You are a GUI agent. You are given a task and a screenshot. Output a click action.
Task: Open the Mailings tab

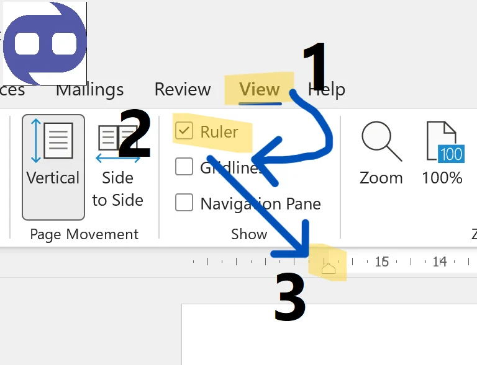(89, 90)
